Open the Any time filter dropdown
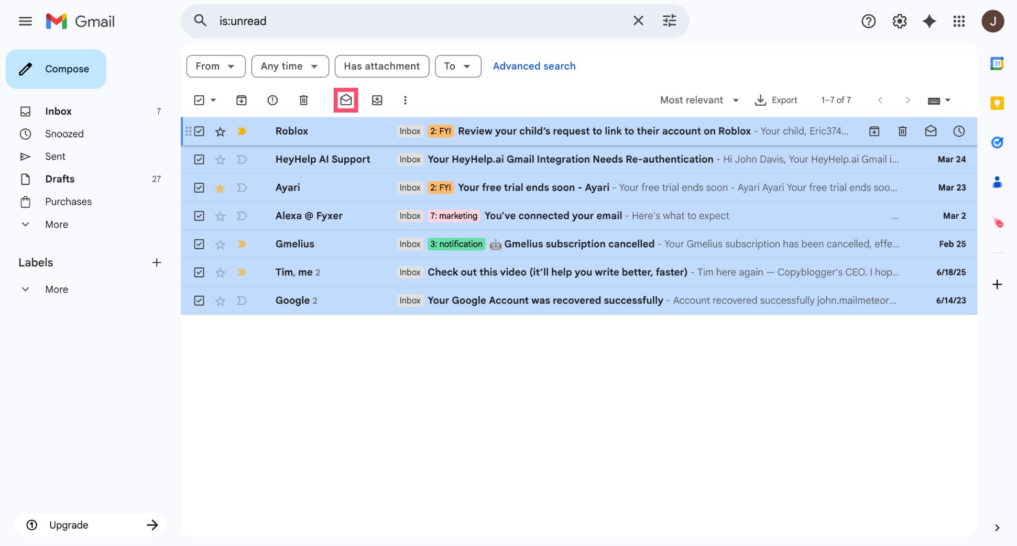This screenshot has width=1017, height=546. [290, 66]
